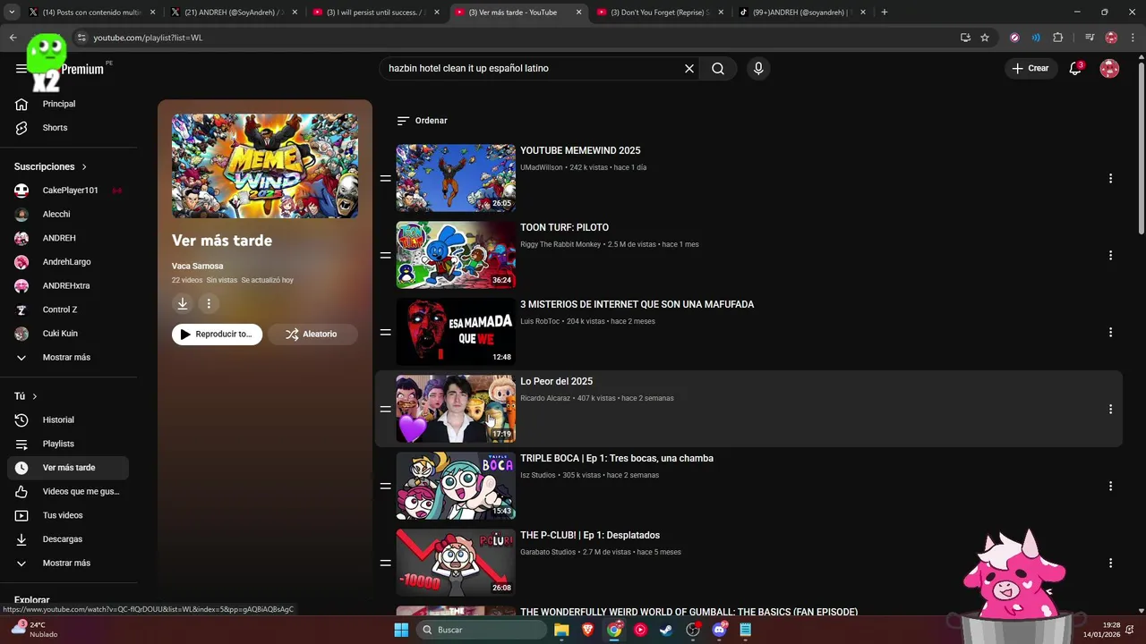This screenshot has width=1146, height=644.
Task: Click the search magnifier button
Action: tap(718, 69)
